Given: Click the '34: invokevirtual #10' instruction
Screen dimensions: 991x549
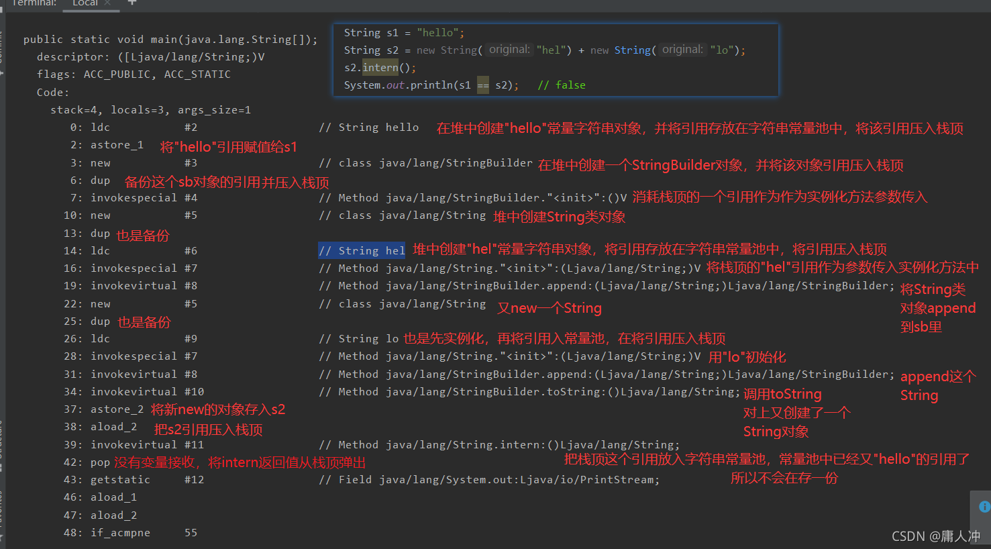Looking at the screenshot, I should (x=134, y=392).
